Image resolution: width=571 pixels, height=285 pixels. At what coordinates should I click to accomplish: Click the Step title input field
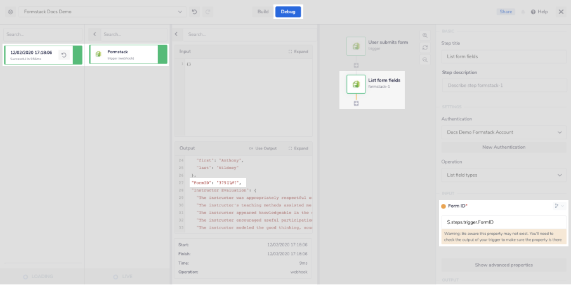[x=503, y=56]
